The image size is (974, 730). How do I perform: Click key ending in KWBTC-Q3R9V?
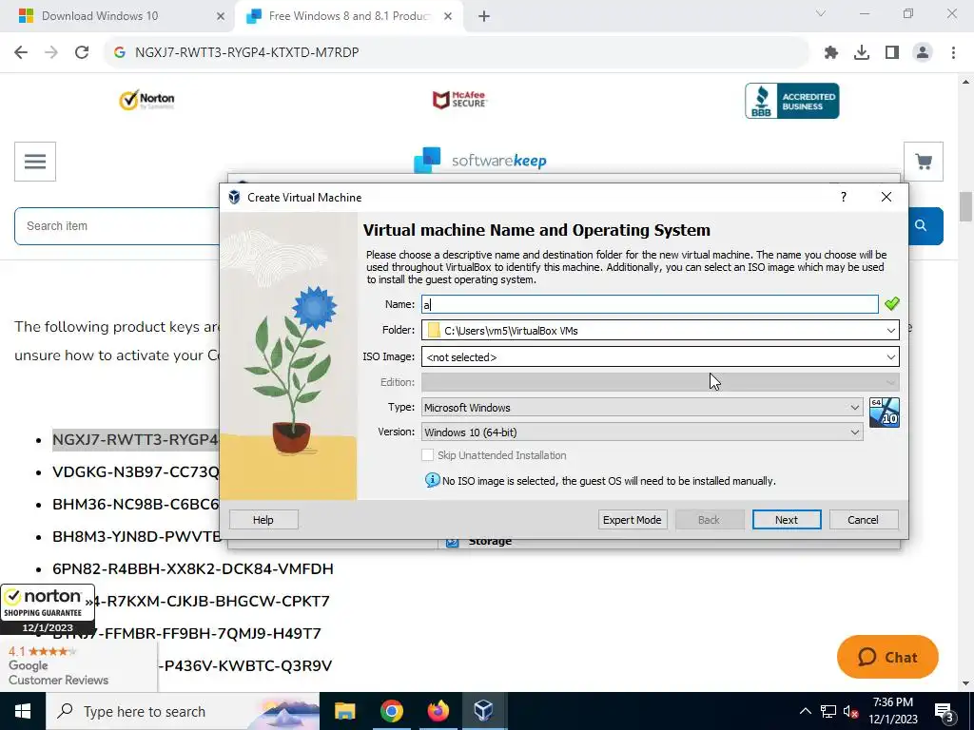245,665
